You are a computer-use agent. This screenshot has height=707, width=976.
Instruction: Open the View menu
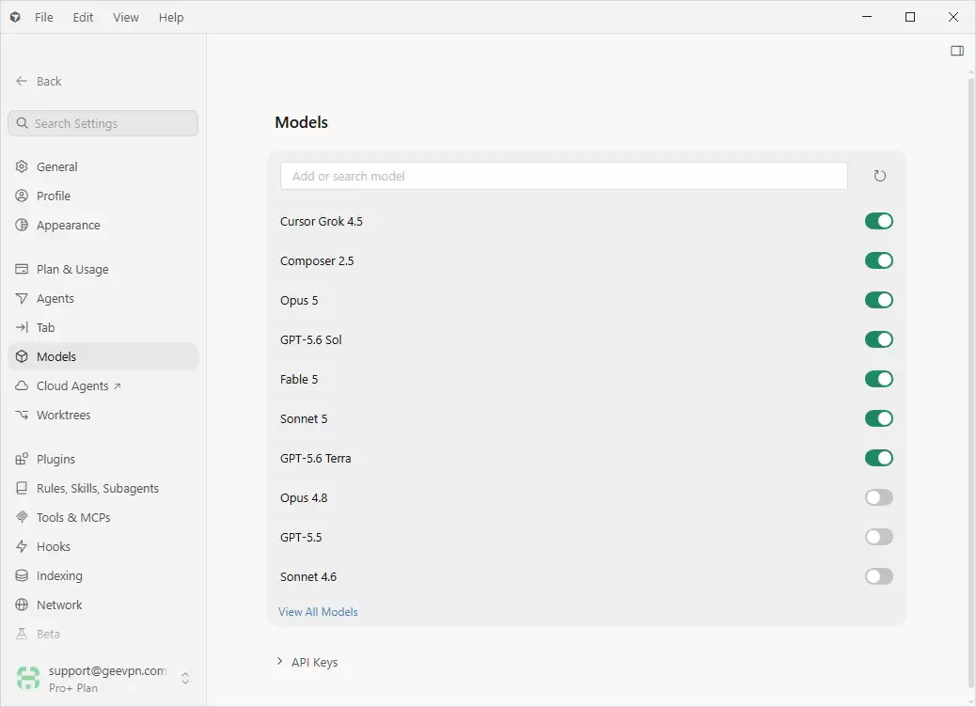click(126, 18)
